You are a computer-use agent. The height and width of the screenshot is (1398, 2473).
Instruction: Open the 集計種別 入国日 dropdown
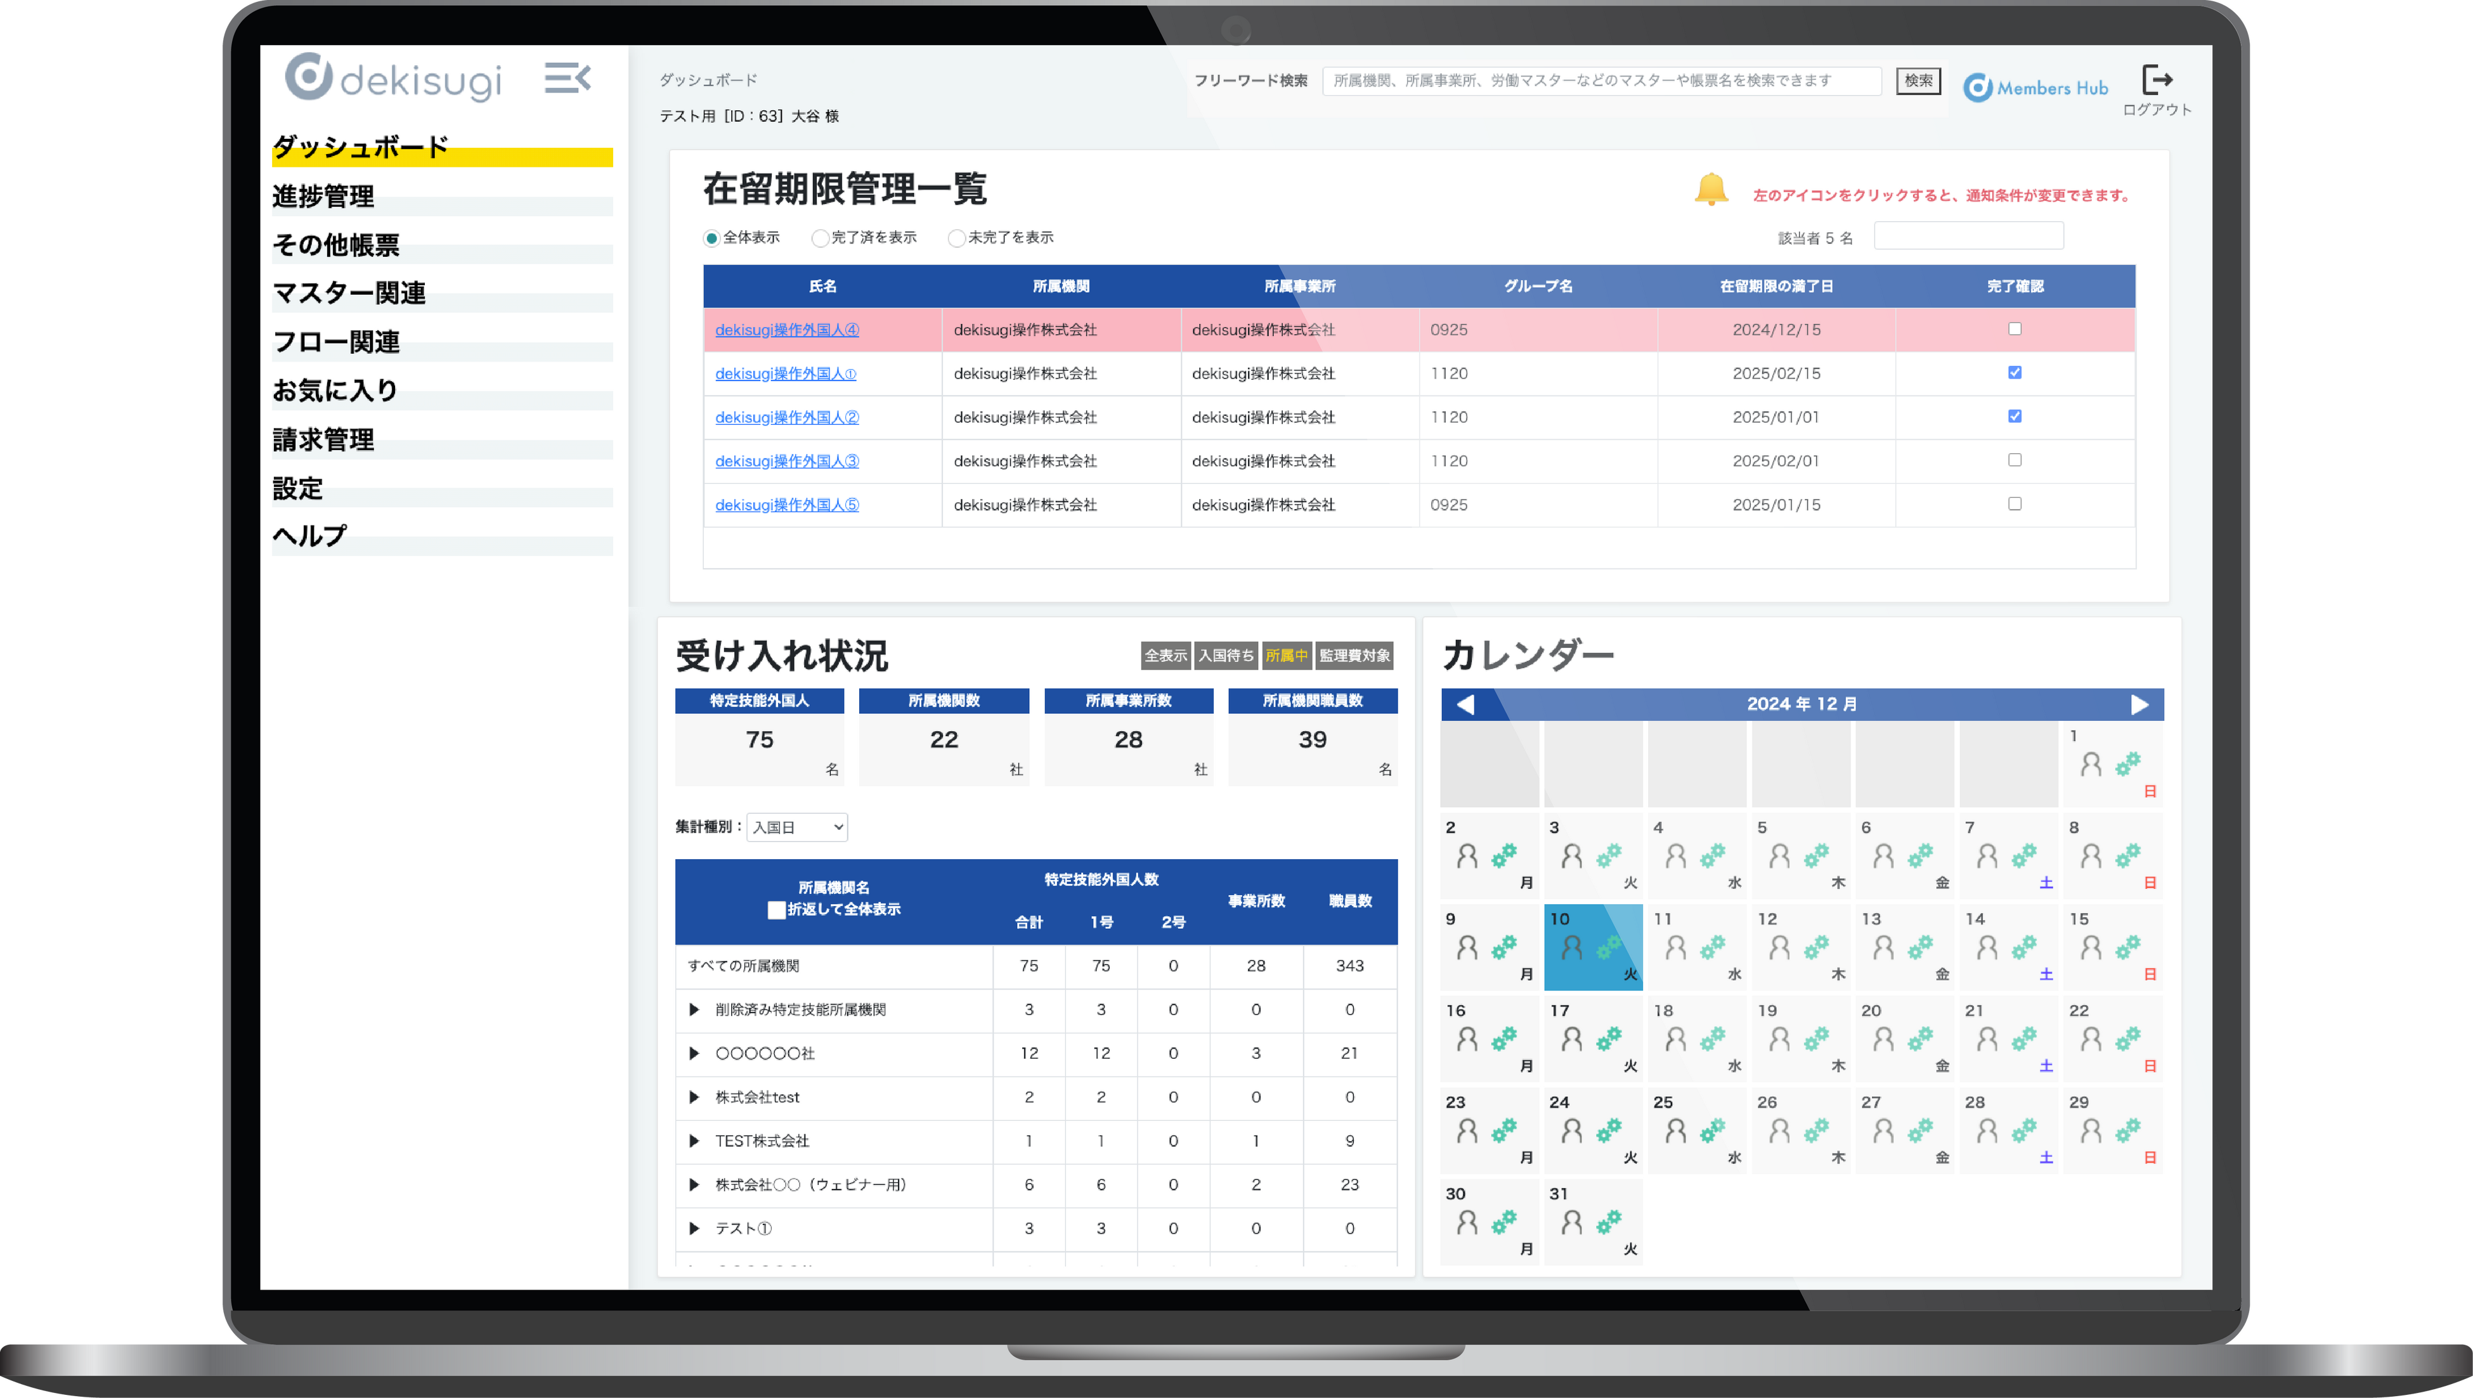coord(797,827)
